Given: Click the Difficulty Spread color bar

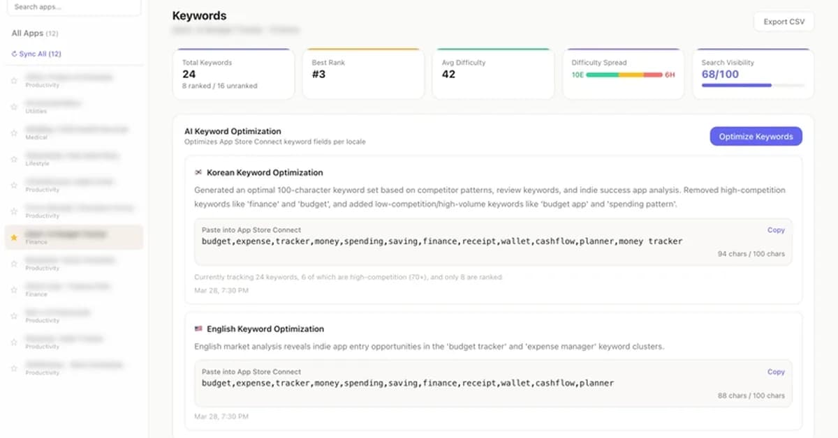Looking at the screenshot, I should coord(624,75).
